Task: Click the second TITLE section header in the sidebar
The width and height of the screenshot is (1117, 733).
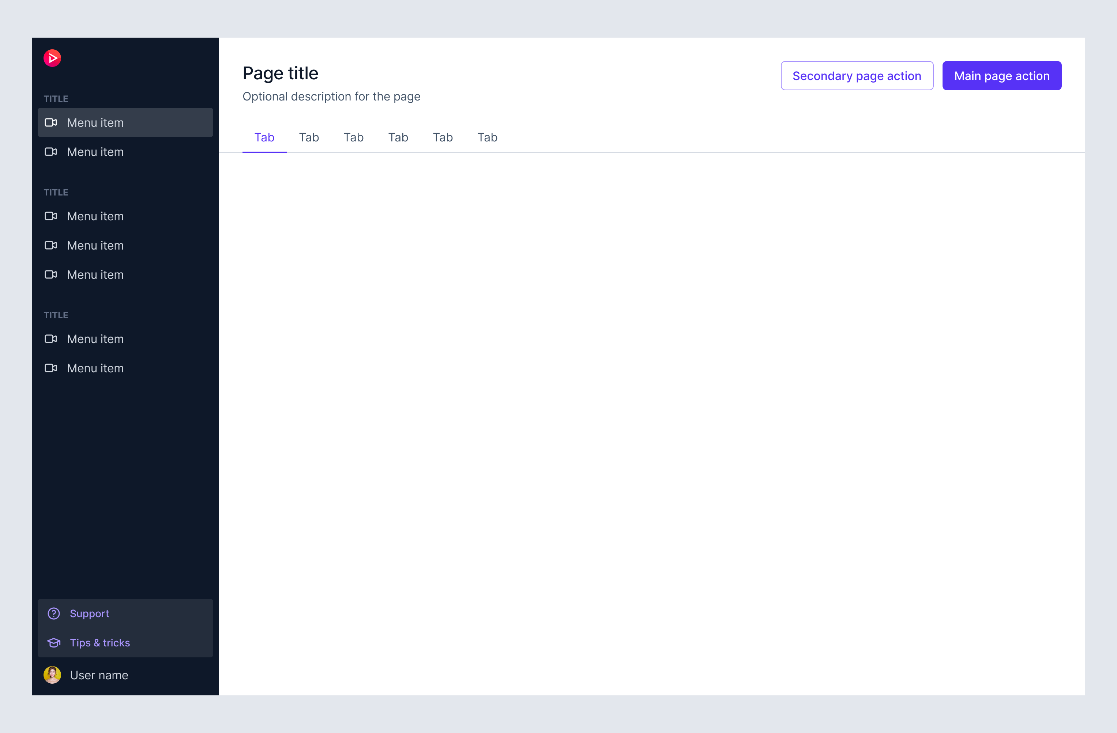Action: click(x=56, y=192)
